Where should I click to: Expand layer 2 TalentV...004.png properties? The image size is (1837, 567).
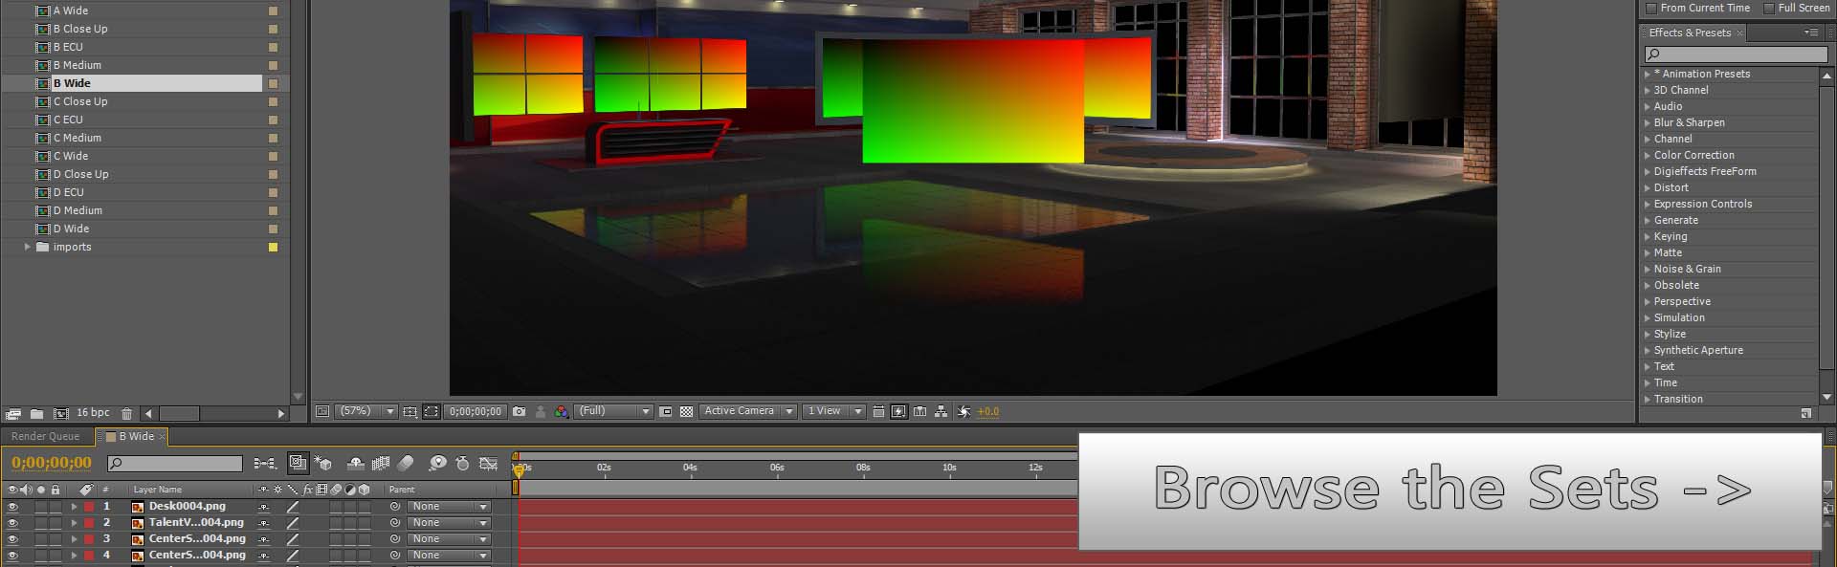[74, 523]
